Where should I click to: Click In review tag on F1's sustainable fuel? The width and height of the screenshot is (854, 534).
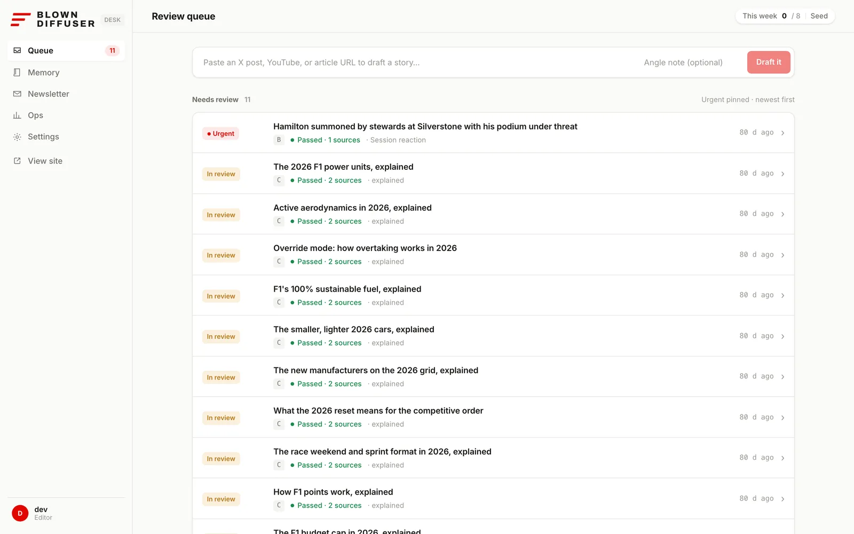coord(221,296)
